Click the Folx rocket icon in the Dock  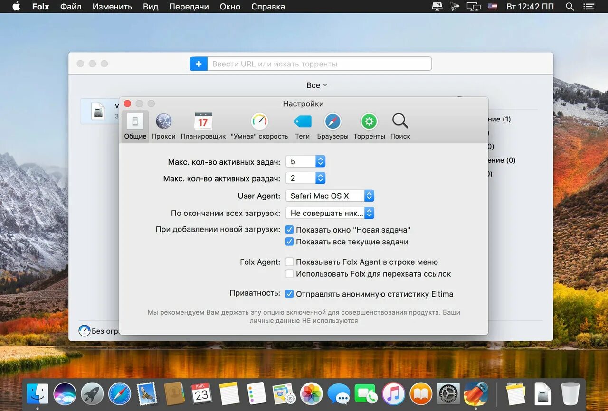click(476, 393)
